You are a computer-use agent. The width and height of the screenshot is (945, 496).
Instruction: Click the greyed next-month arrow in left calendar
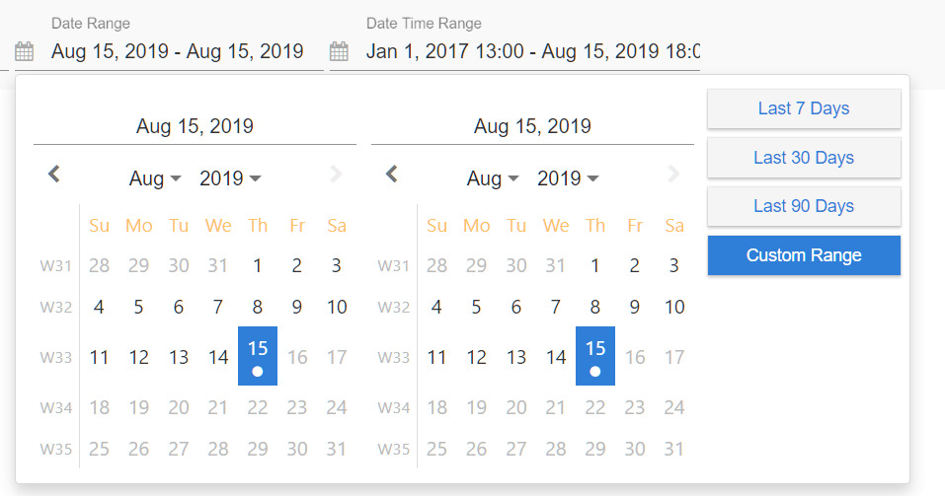[336, 174]
